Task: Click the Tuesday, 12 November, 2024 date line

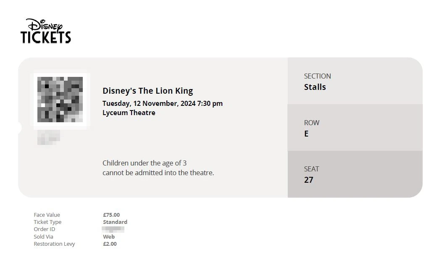Action: (162, 103)
